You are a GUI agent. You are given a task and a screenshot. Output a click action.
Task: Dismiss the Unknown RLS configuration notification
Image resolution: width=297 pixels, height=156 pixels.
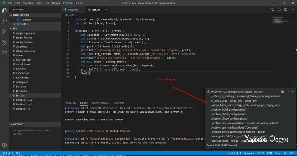click(x=293, y=92)
